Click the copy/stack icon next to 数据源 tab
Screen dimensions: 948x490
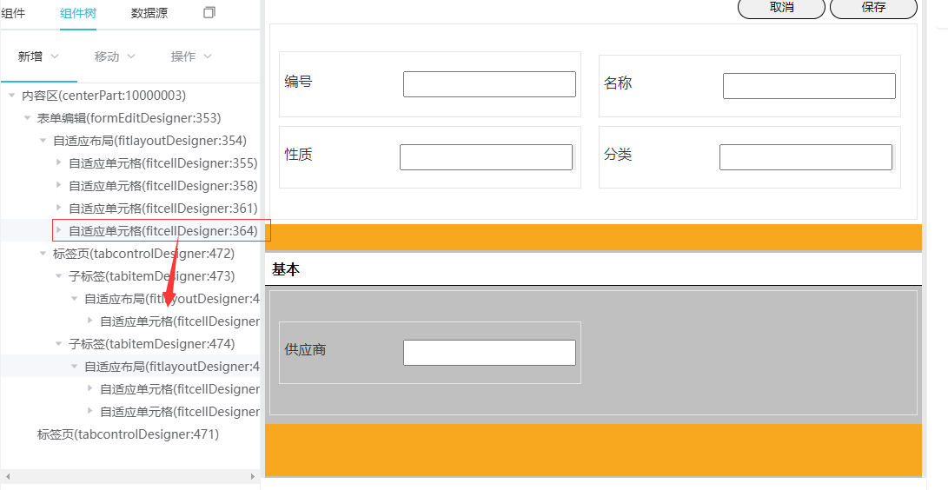tap(209, 12)
